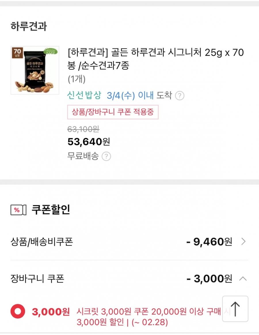Screen dimensions: 259x335
Task: Tap the 하루견과 seller heading
Action: [28, 27]
